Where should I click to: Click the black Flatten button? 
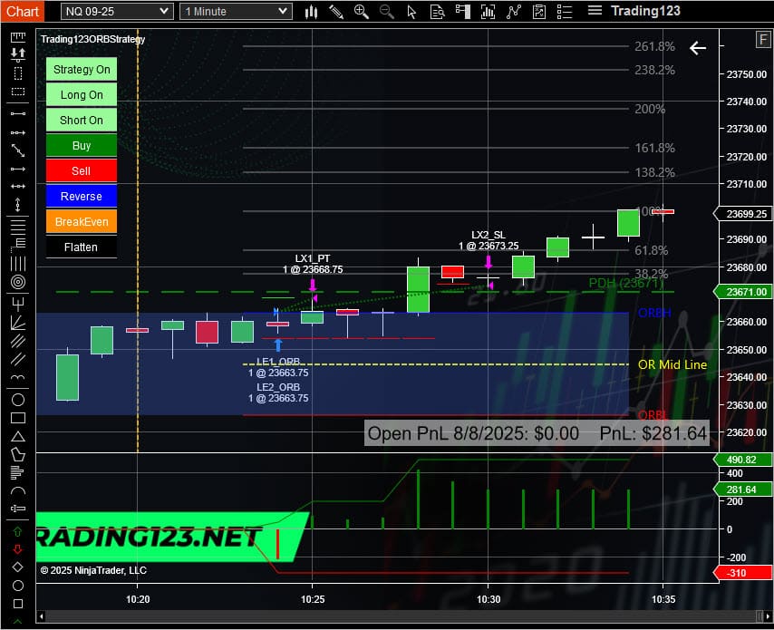coord(82,247)
